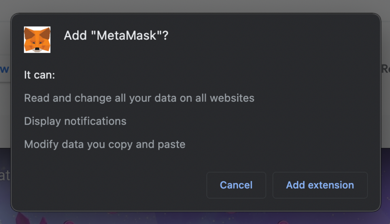Click the partial blue "w" link at left edge
The image size is (390, 224).
point(5,69)
